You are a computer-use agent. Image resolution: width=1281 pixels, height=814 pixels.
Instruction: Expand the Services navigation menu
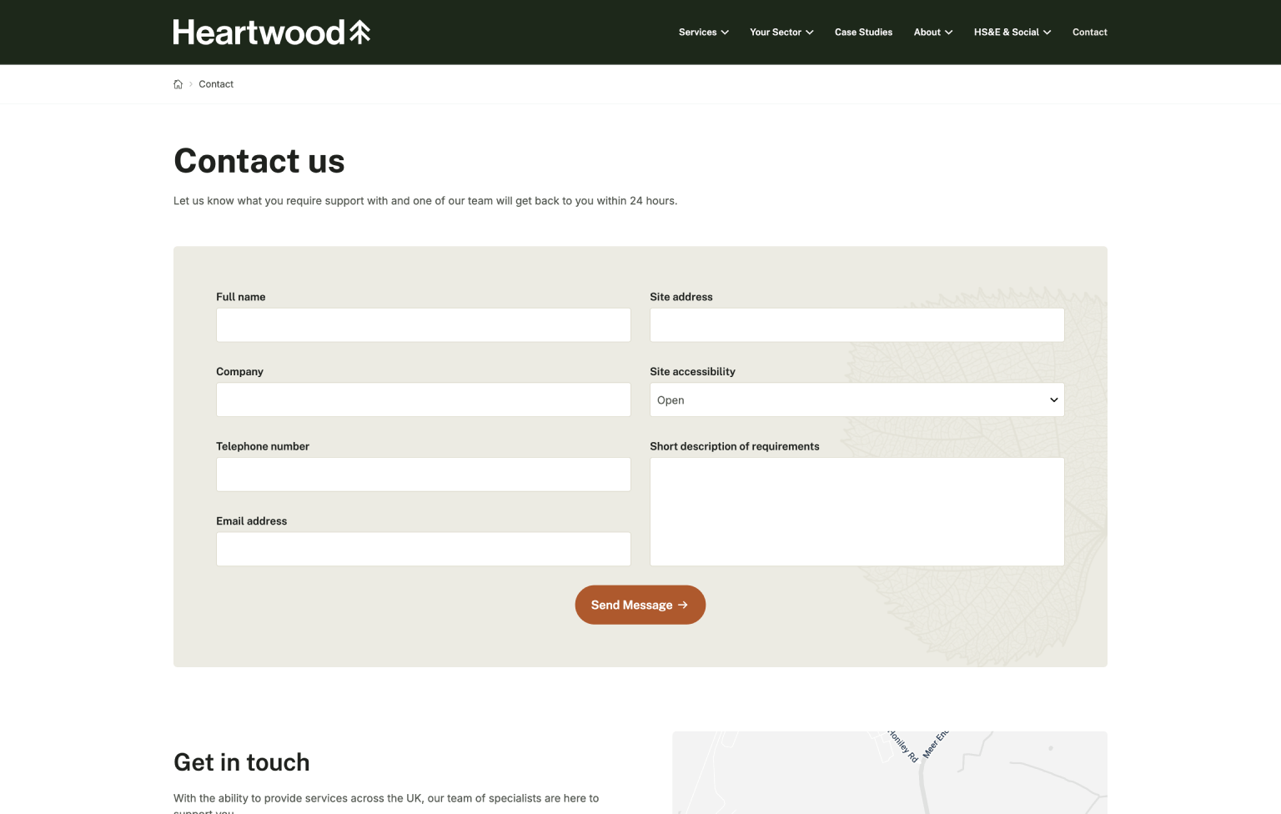point(698,33)
